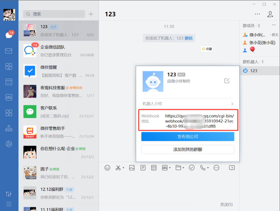Open the sliders settings icon in sidebar

pyautogui.click(x=9, y=194)
